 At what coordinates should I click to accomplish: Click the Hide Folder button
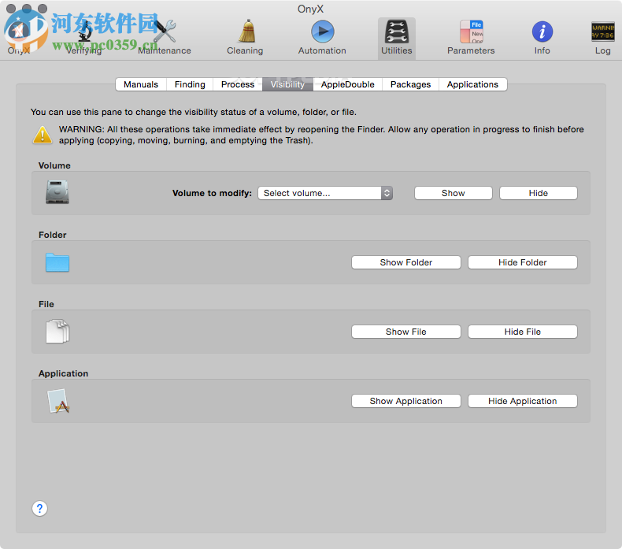(523, 262)
